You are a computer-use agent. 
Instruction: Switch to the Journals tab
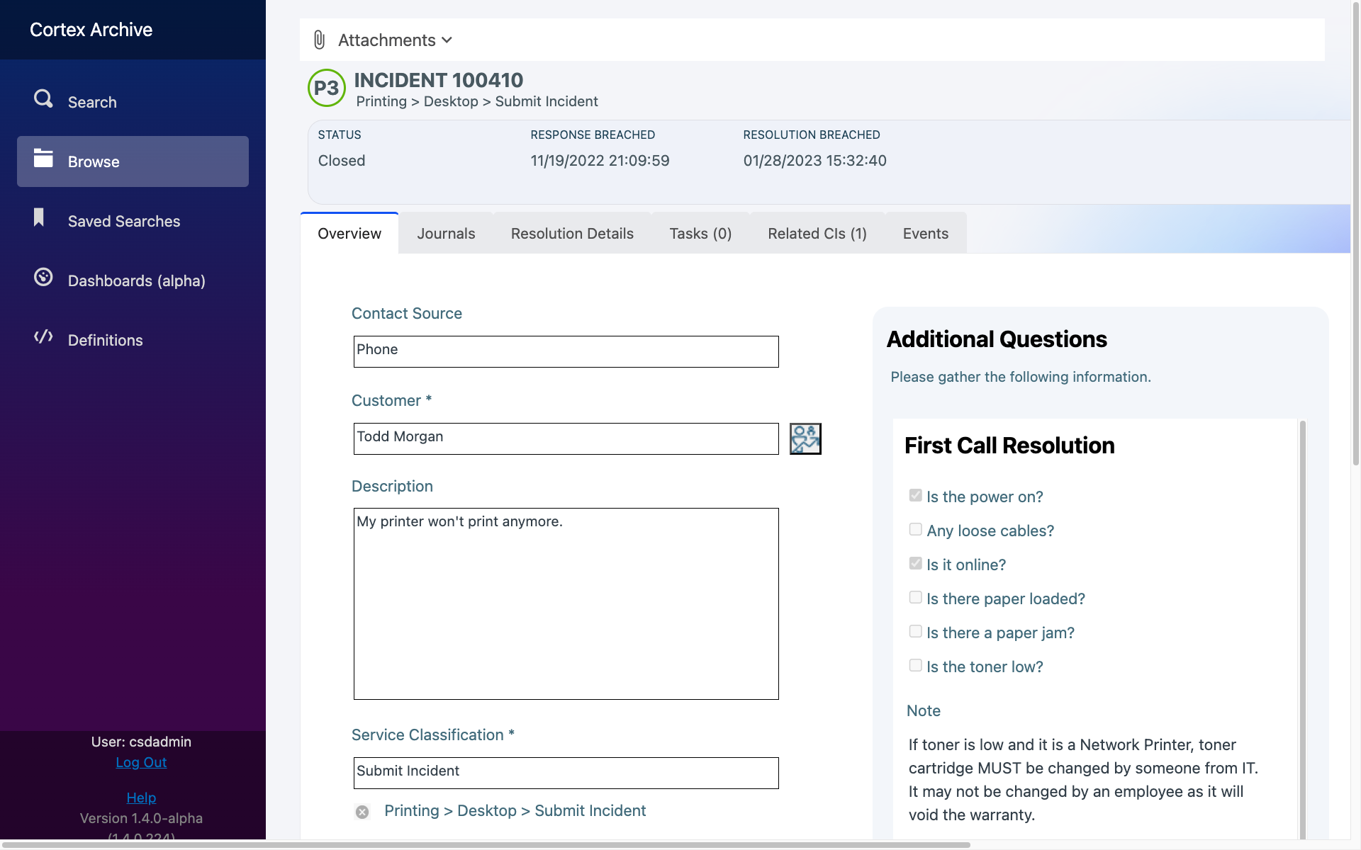pos(446,233)
